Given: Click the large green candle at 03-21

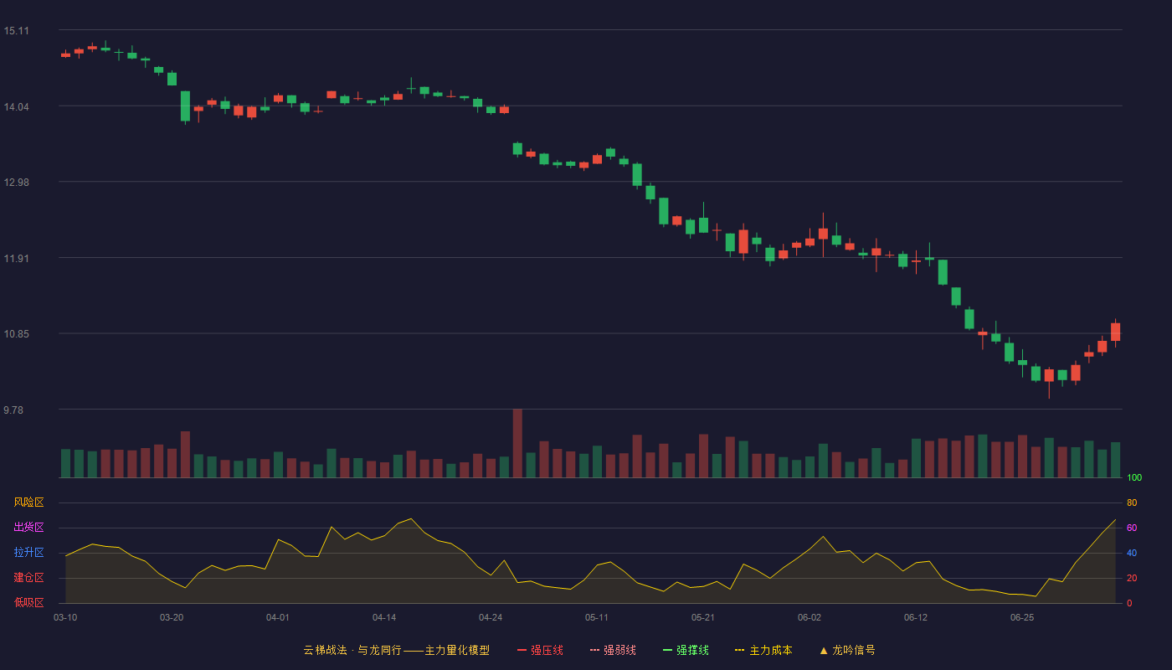Looking at the screenshot, I should point(185,106).
